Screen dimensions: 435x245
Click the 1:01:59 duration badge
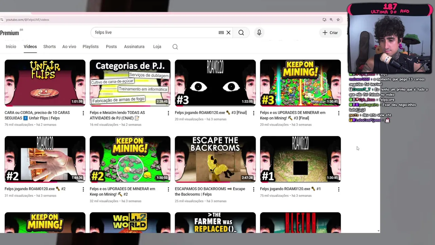coord(77,101)
